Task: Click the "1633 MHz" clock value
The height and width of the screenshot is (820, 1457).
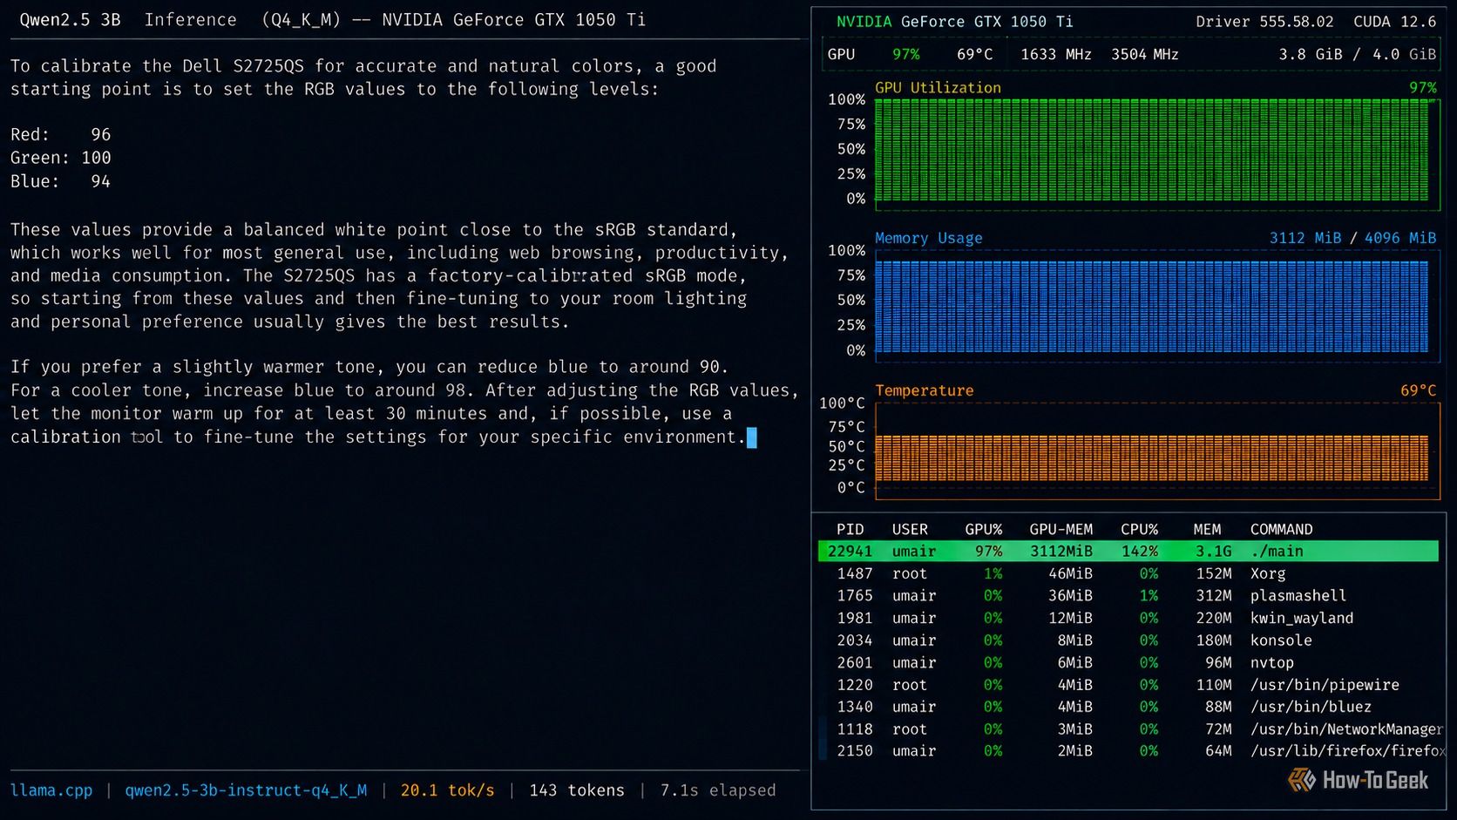Action: pos(1056,54)
